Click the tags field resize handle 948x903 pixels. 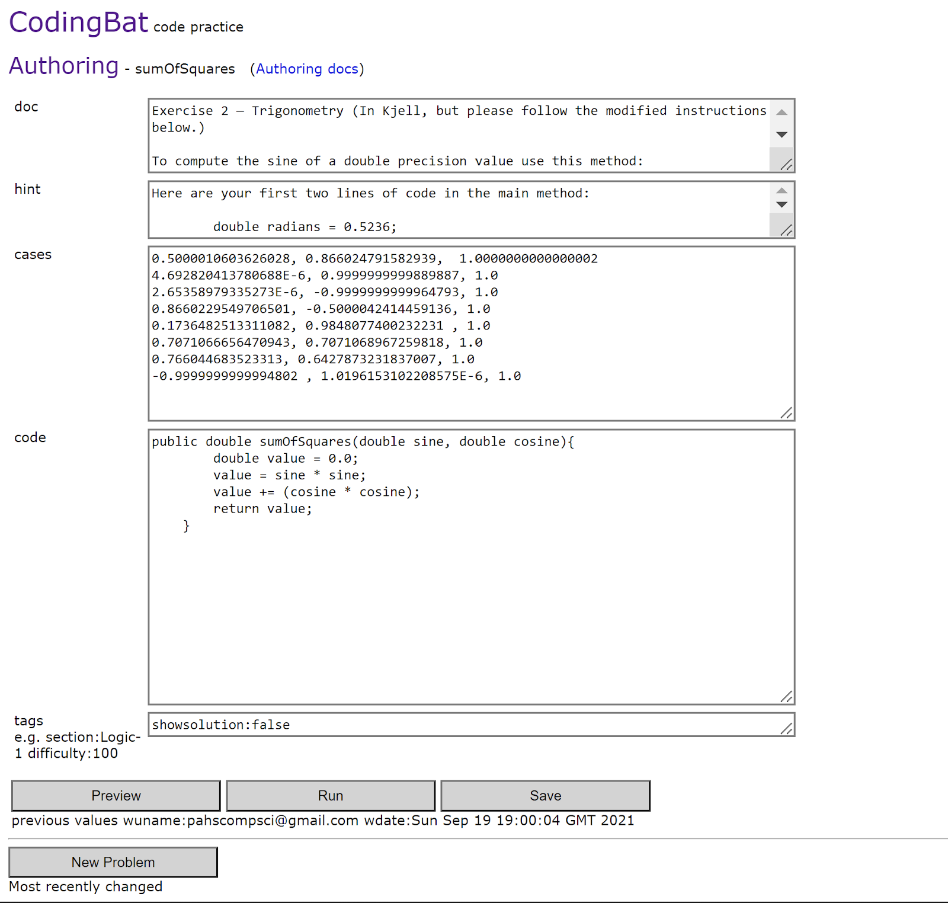(x=787, y=729)
